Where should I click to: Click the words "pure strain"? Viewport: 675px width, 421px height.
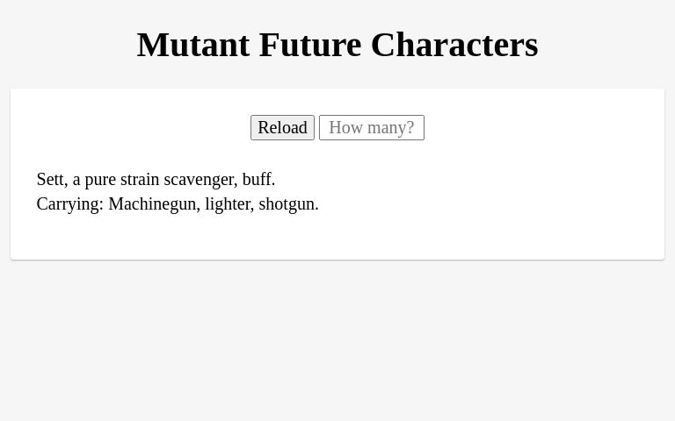tap(122, 180)
